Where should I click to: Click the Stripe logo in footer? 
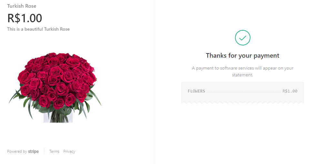(33, 151)
